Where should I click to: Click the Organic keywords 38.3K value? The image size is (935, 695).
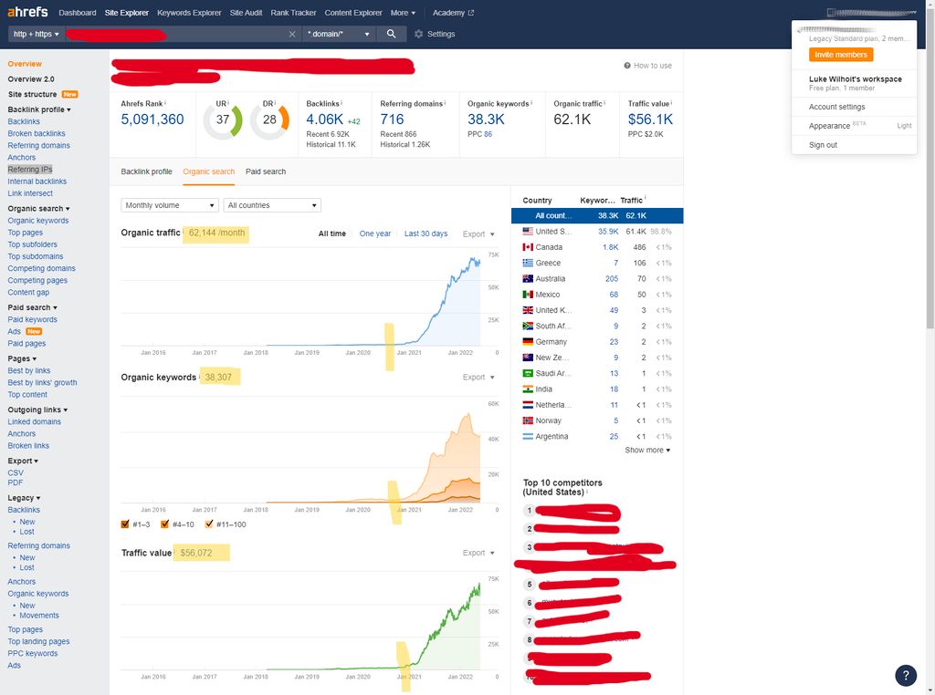[x=486, y=119]
